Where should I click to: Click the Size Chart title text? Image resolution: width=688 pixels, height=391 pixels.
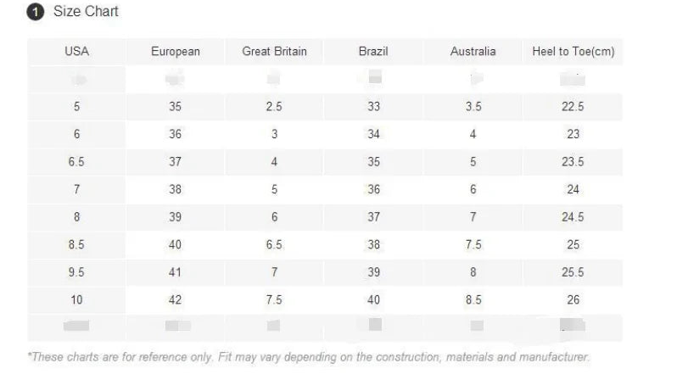(86, 12)
